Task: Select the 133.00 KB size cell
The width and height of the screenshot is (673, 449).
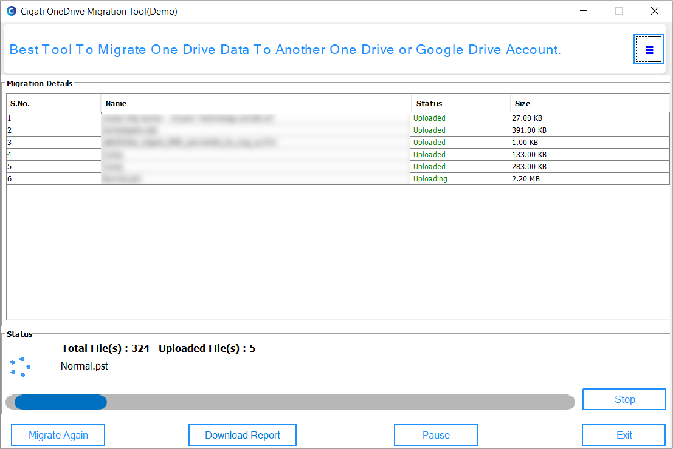Action: click(590, 155)
